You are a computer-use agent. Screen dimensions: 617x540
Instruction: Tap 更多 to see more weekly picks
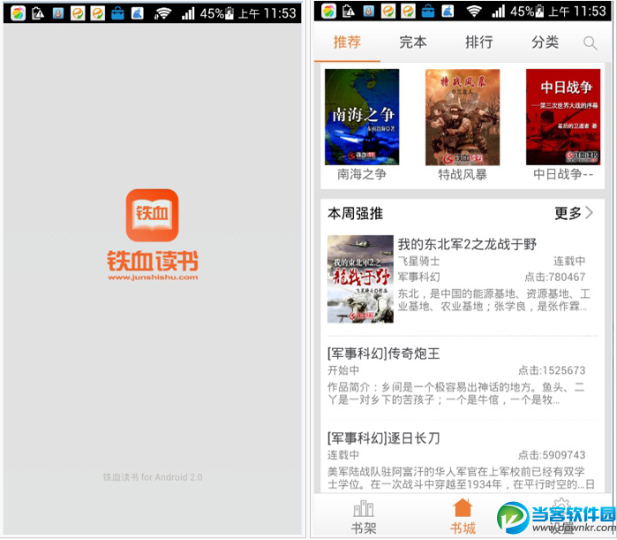568,213
